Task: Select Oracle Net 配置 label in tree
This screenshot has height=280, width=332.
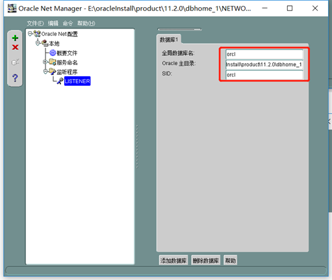Action: click(x=60, y=34)
